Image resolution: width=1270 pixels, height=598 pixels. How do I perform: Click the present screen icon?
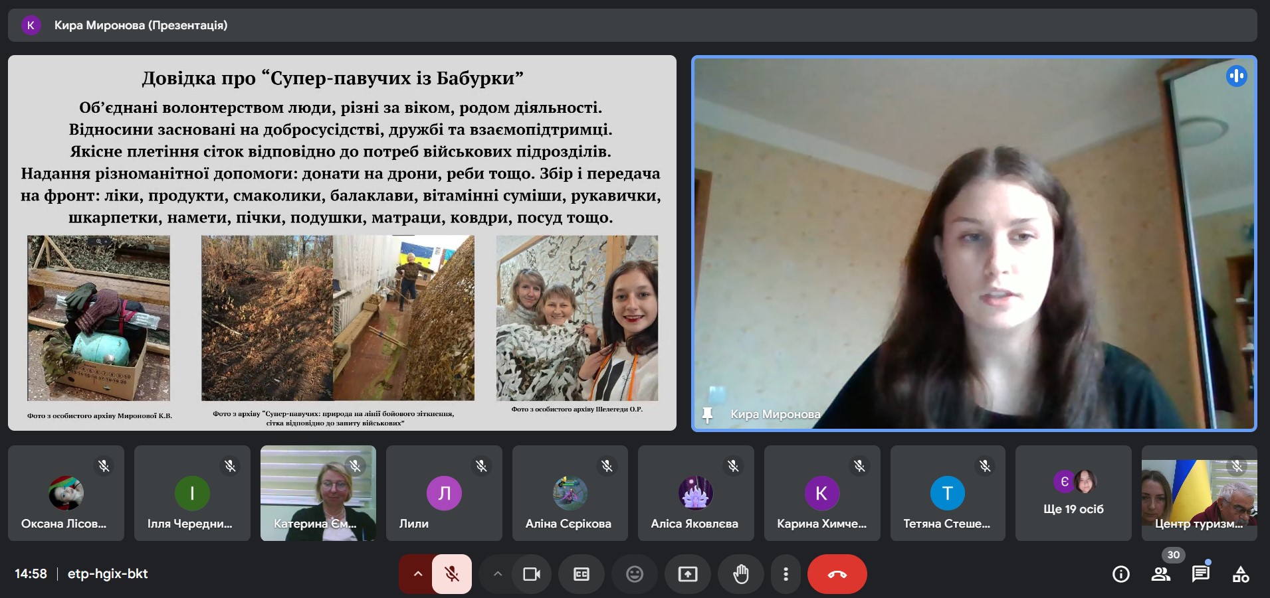coord(687,574)
